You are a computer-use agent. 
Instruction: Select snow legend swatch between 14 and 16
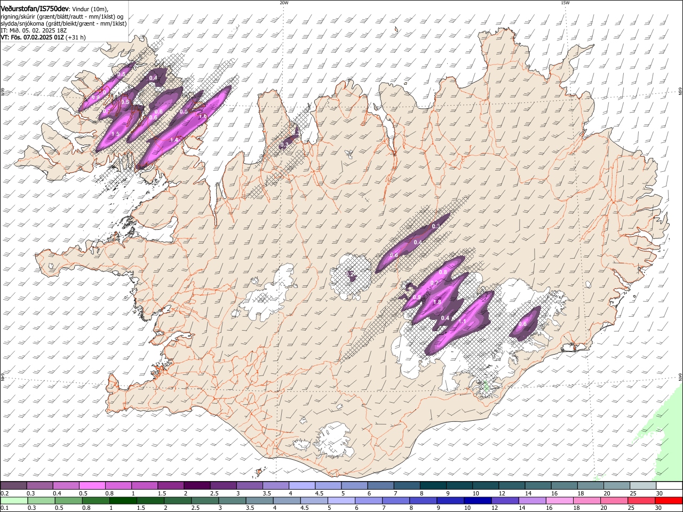click(x=538, y=486)
